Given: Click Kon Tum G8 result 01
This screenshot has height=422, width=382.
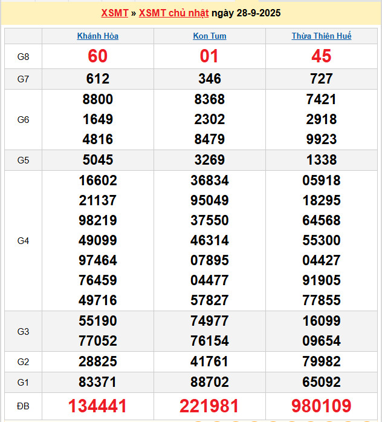Looking at the screenshot, I should [210, 56].
